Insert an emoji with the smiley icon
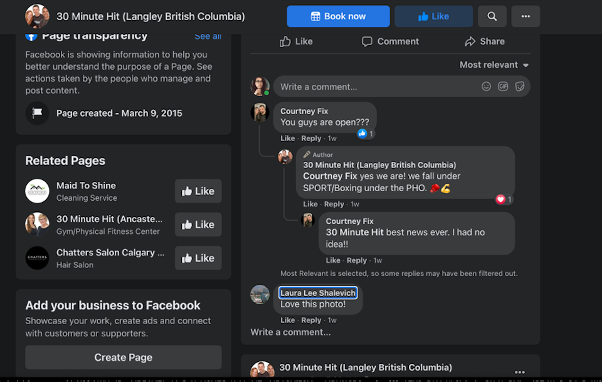602x382 pixels. coord(486,87)
